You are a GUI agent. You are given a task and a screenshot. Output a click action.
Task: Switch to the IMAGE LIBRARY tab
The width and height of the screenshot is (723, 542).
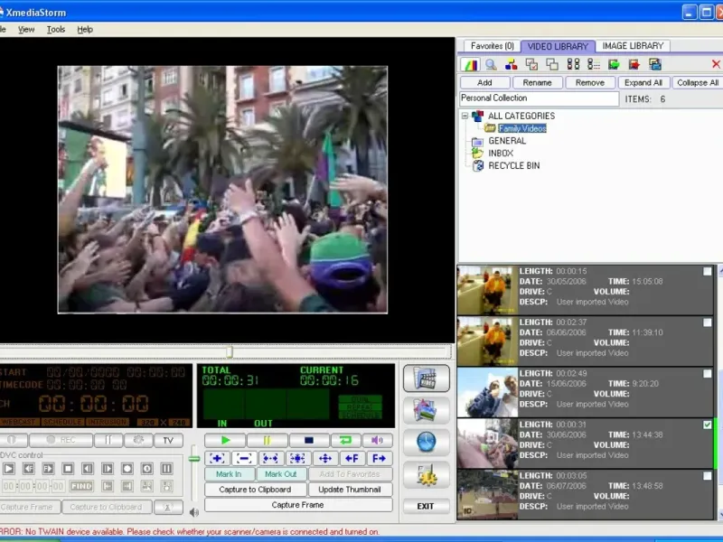(633, 46)
